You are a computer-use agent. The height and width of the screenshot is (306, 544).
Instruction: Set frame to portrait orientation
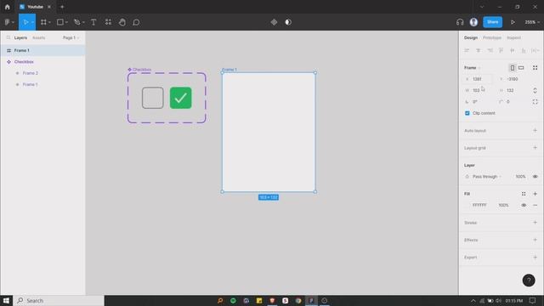point(512,68)
